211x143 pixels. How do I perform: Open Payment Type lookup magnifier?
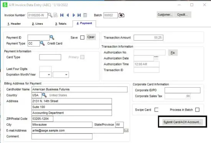(x=42, y=43)
